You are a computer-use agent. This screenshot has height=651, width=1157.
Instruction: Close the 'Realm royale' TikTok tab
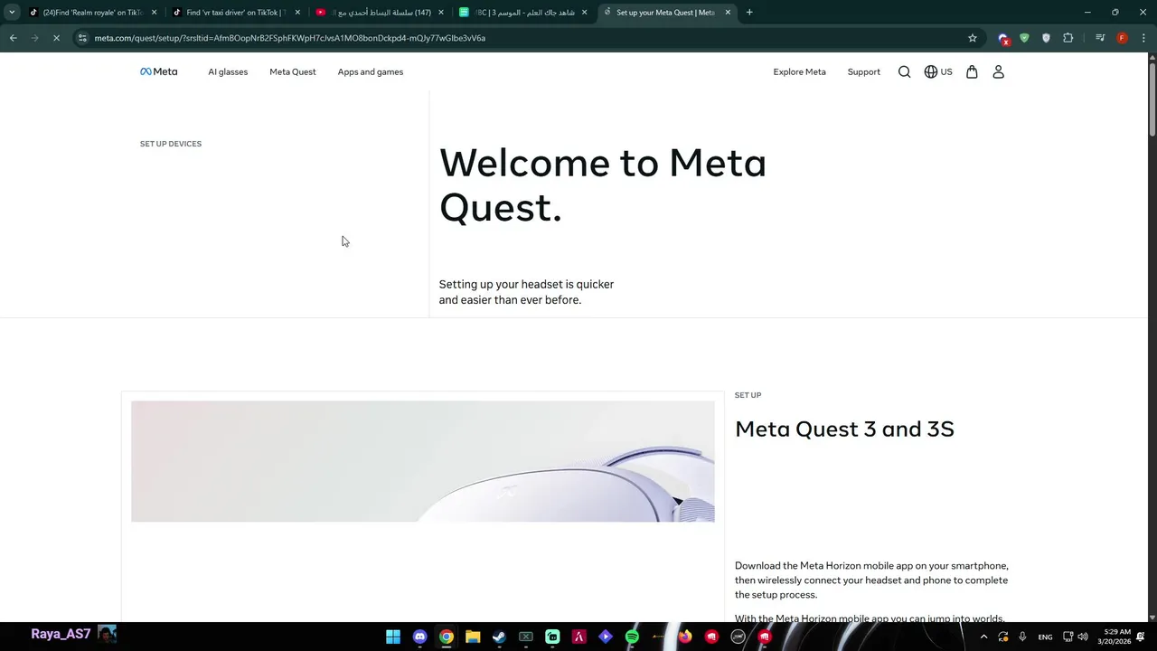coord(155,13)
